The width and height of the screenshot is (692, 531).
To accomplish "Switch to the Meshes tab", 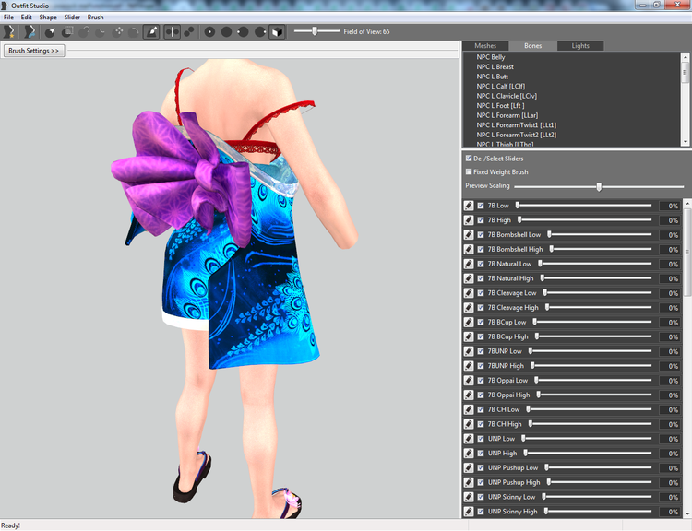I will (x=485, y=46).
